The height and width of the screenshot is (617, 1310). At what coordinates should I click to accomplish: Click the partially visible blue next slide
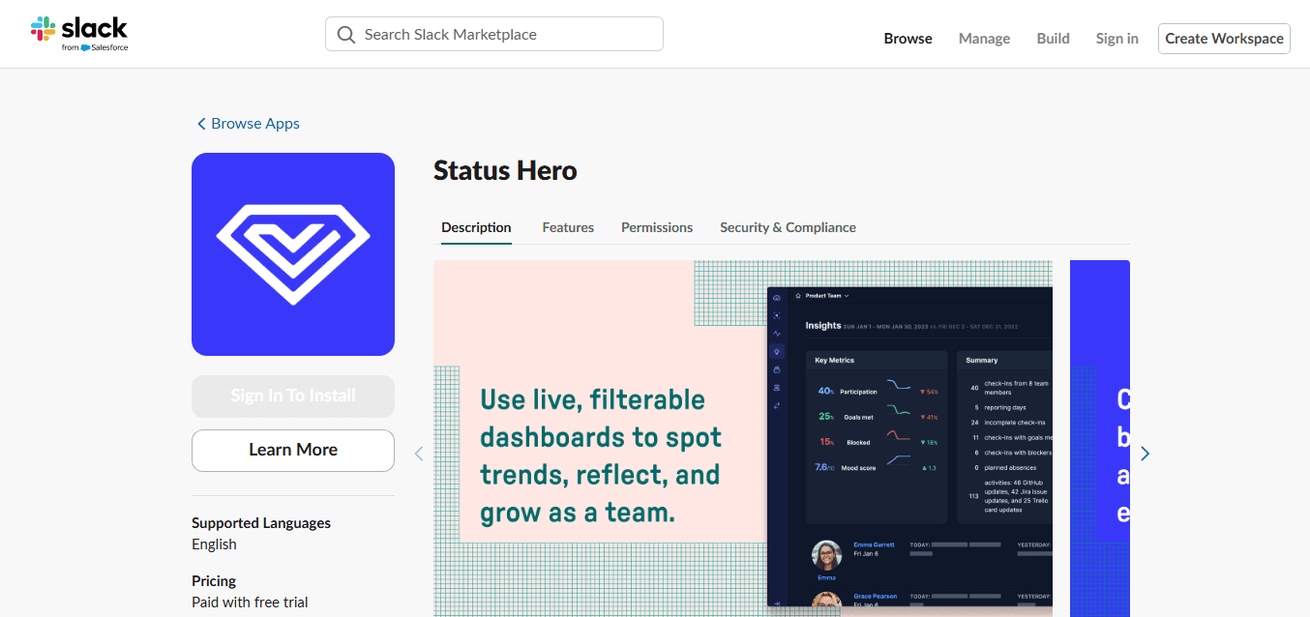coord(1100,438)
